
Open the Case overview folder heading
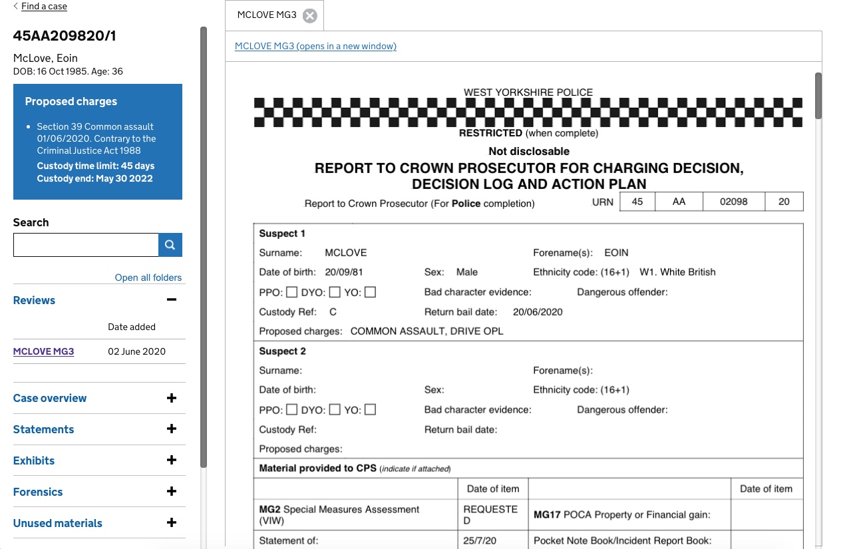tap(50, 398)
